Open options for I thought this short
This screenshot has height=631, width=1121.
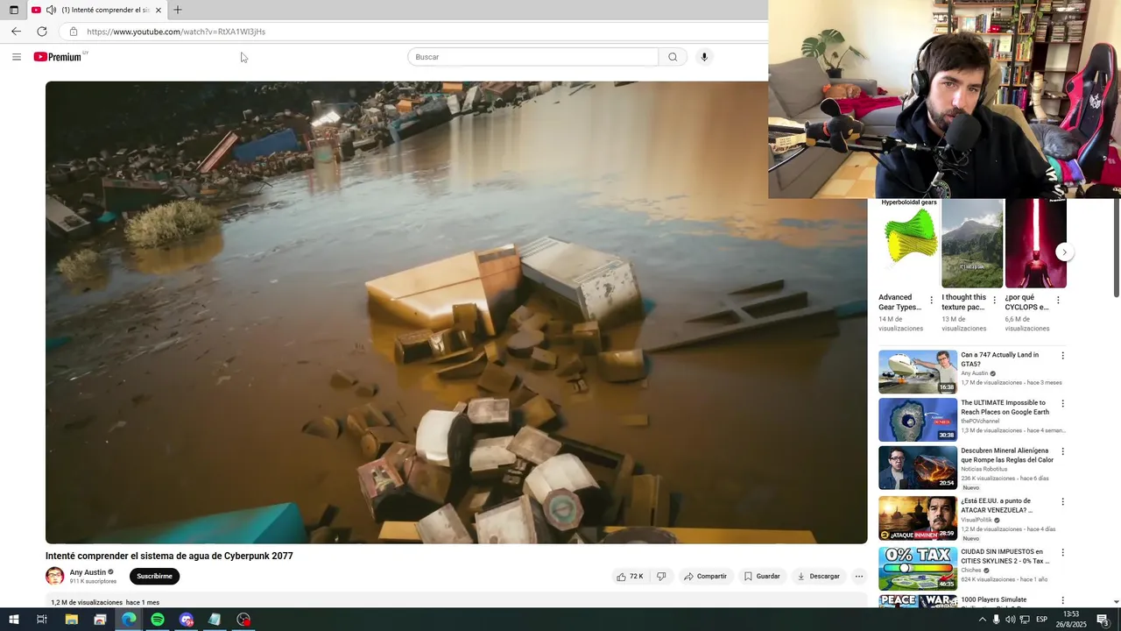point(994,301)
